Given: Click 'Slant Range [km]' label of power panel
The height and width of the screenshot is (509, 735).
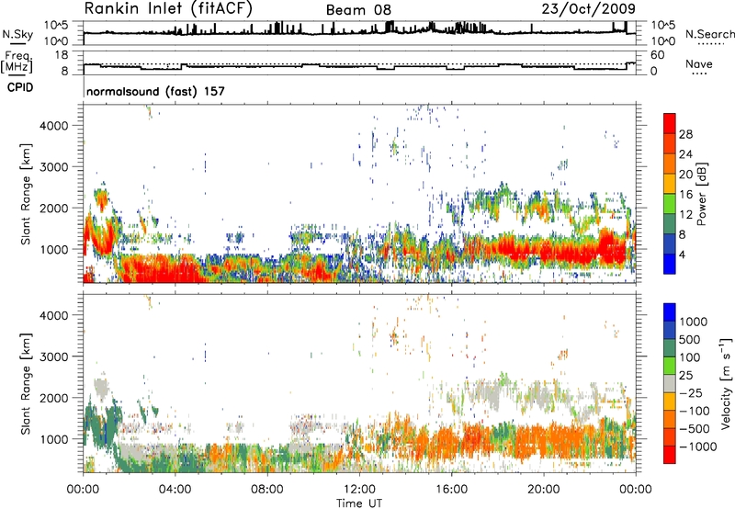Looking at the screenshot, I should point(26,194).
